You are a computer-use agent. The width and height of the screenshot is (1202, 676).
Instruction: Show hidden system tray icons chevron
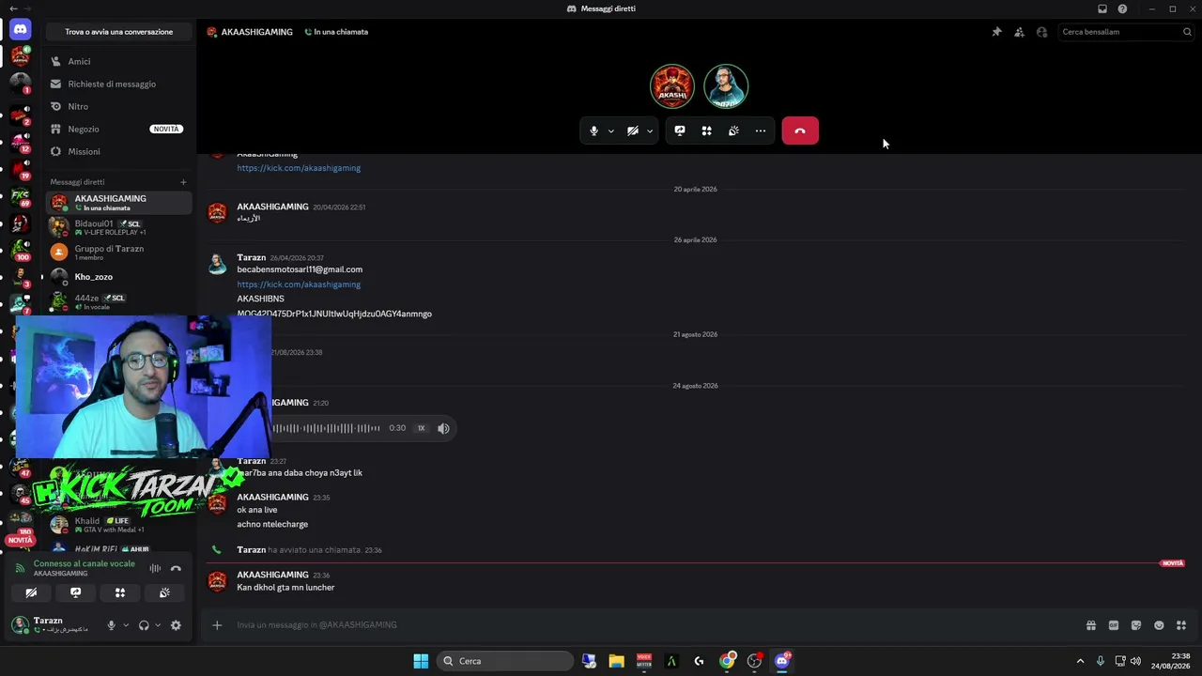[x=1080, y=661]
